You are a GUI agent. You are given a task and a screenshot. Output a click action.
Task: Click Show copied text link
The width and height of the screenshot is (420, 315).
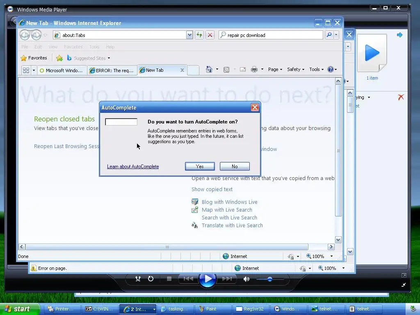(212, 189)
